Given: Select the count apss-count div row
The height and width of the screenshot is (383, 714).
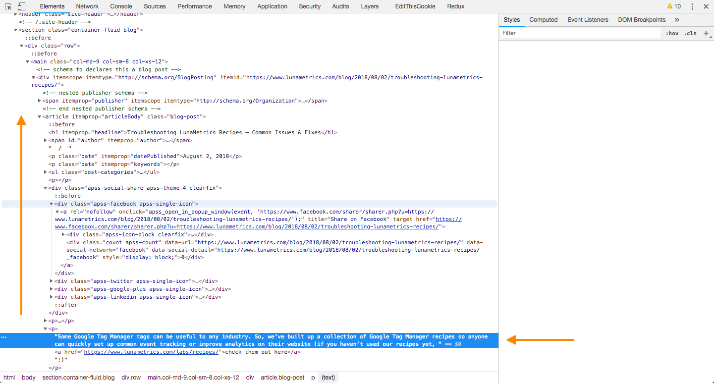Looking at the screenshot, I should coord(275,250).
